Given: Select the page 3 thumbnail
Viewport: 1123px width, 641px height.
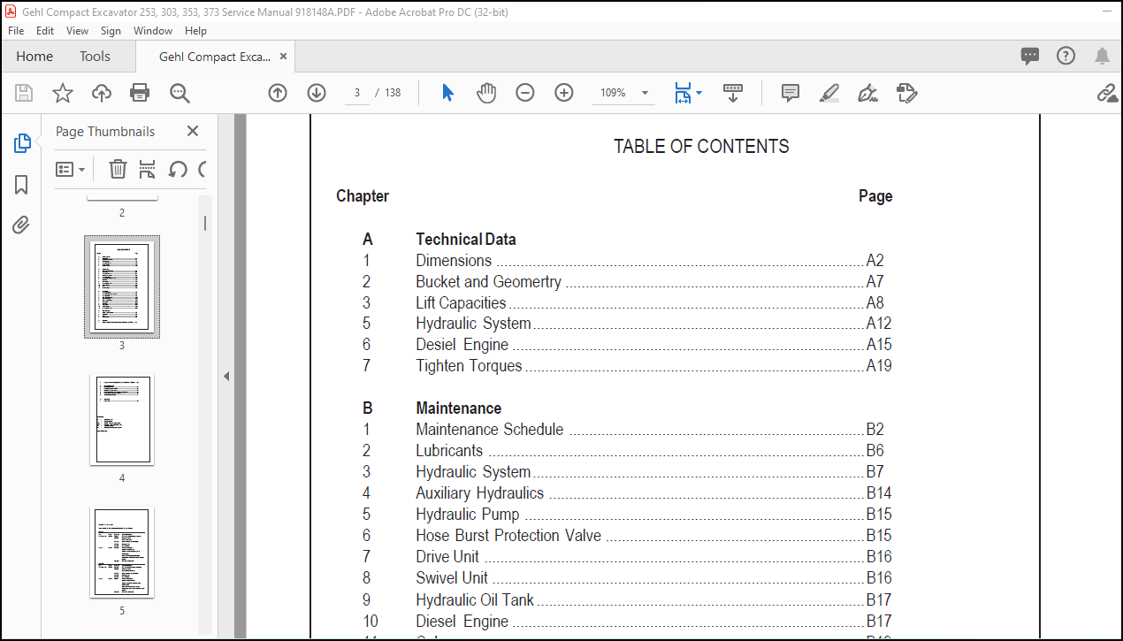Looking at the screenshot, I should click(122, 286).
